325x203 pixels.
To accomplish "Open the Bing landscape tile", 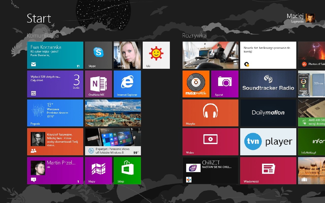I will 113,113.
